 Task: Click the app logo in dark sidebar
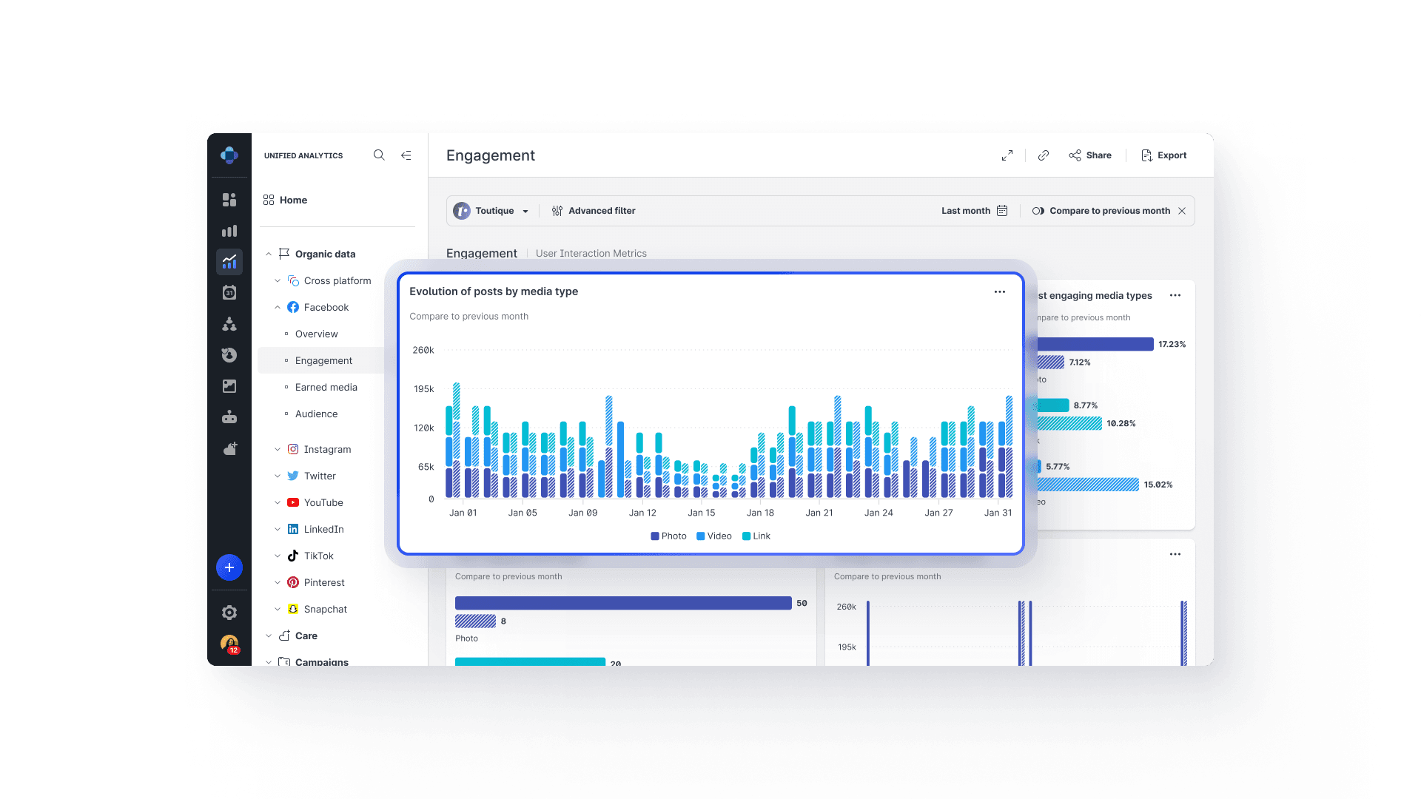(x=229, y=155)
